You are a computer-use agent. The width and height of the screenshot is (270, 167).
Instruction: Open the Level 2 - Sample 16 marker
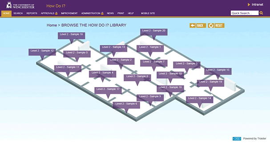71,36
